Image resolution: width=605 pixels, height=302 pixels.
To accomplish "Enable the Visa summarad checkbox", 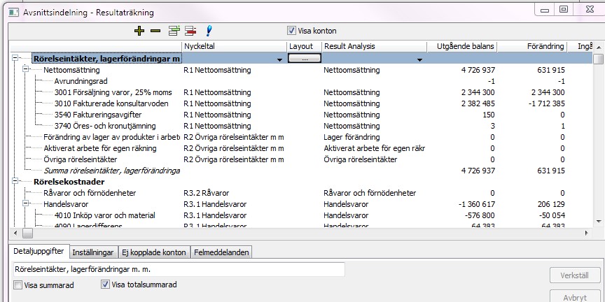I will tap(18, 285).
